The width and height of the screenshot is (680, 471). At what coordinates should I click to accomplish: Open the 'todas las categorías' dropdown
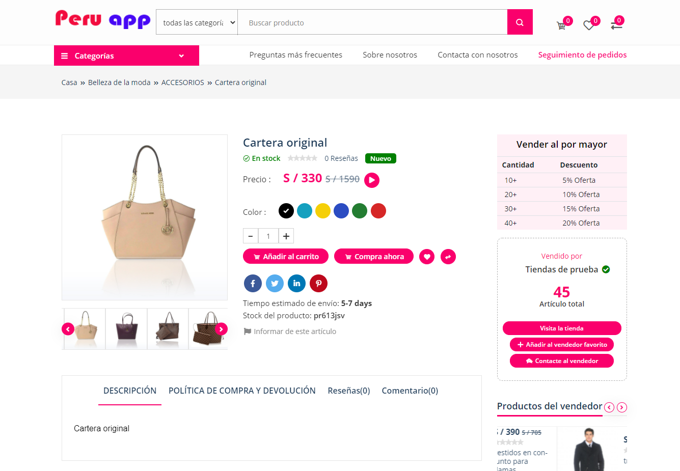coord(197,22)
